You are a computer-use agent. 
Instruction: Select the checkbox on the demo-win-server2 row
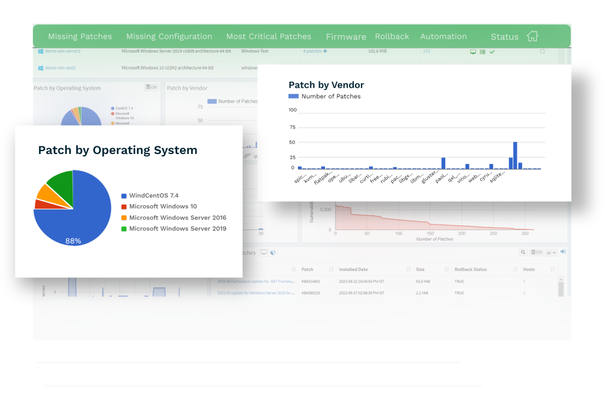[542, 51]
